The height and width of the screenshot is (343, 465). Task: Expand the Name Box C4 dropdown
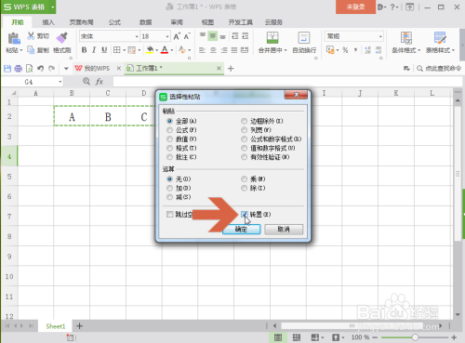(60, 82)
